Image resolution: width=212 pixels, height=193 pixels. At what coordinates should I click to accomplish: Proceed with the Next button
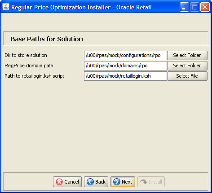click(123, 182)
